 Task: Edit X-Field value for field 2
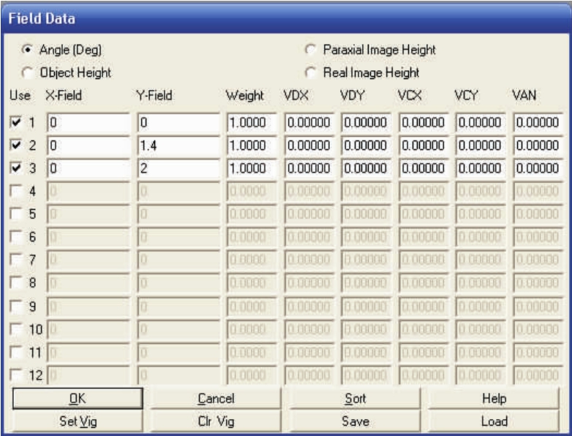(x=89, y=146)
